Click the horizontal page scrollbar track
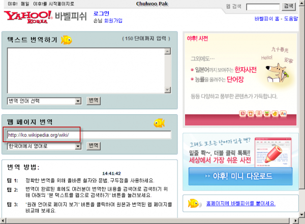 [148, 221]
